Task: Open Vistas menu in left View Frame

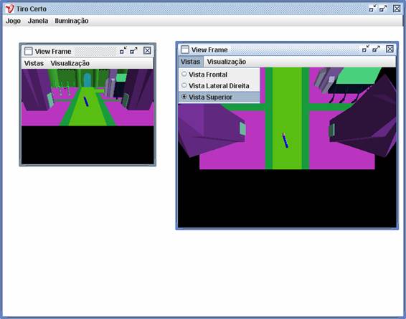Action: (x=34, y=63)
